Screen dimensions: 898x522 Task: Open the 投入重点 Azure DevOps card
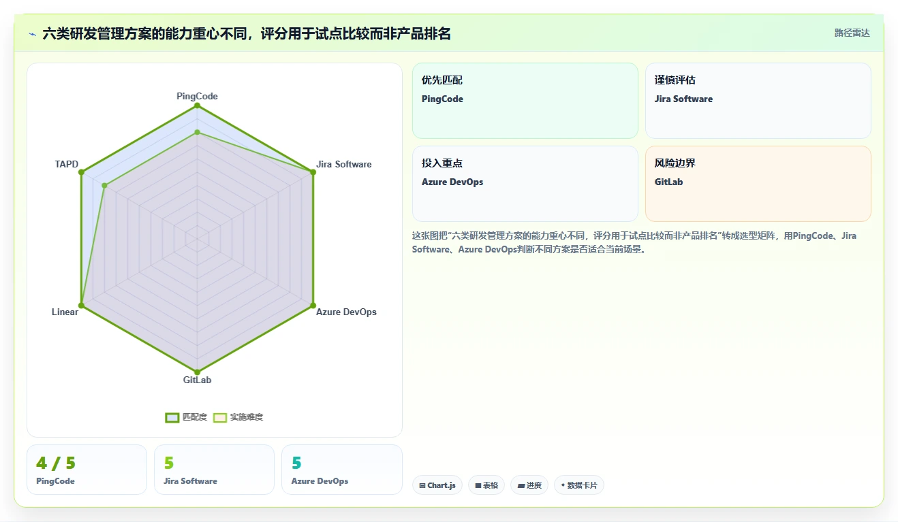(525, 184)
